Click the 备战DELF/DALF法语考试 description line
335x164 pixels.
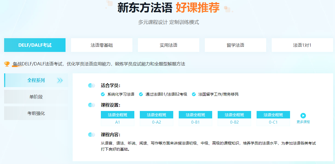[x=99, y=64]
